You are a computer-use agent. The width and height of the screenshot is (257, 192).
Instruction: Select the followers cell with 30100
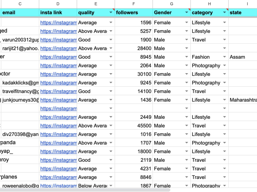coord(134,74)
